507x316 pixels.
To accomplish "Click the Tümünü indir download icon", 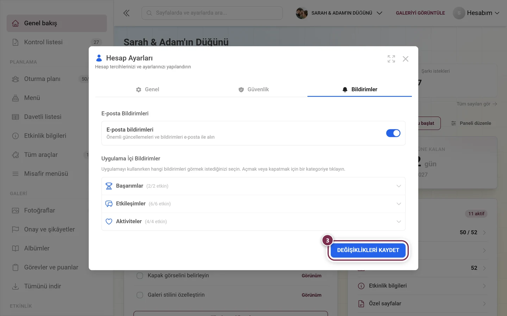I will (x=15, y=287).
